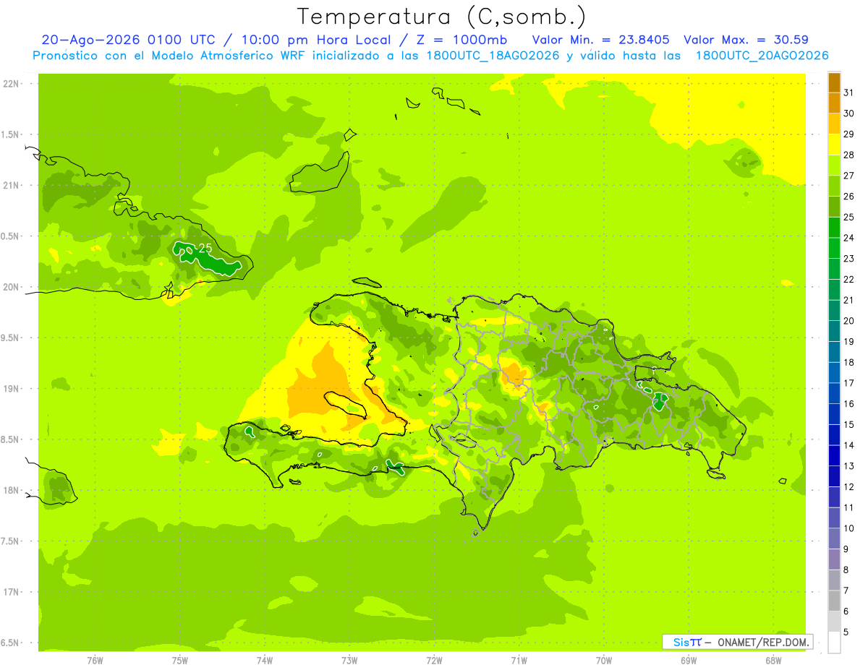The height and width of the screenshot is (670, 868).
Task: Click the '15' legend value
Action: point(849,424)
